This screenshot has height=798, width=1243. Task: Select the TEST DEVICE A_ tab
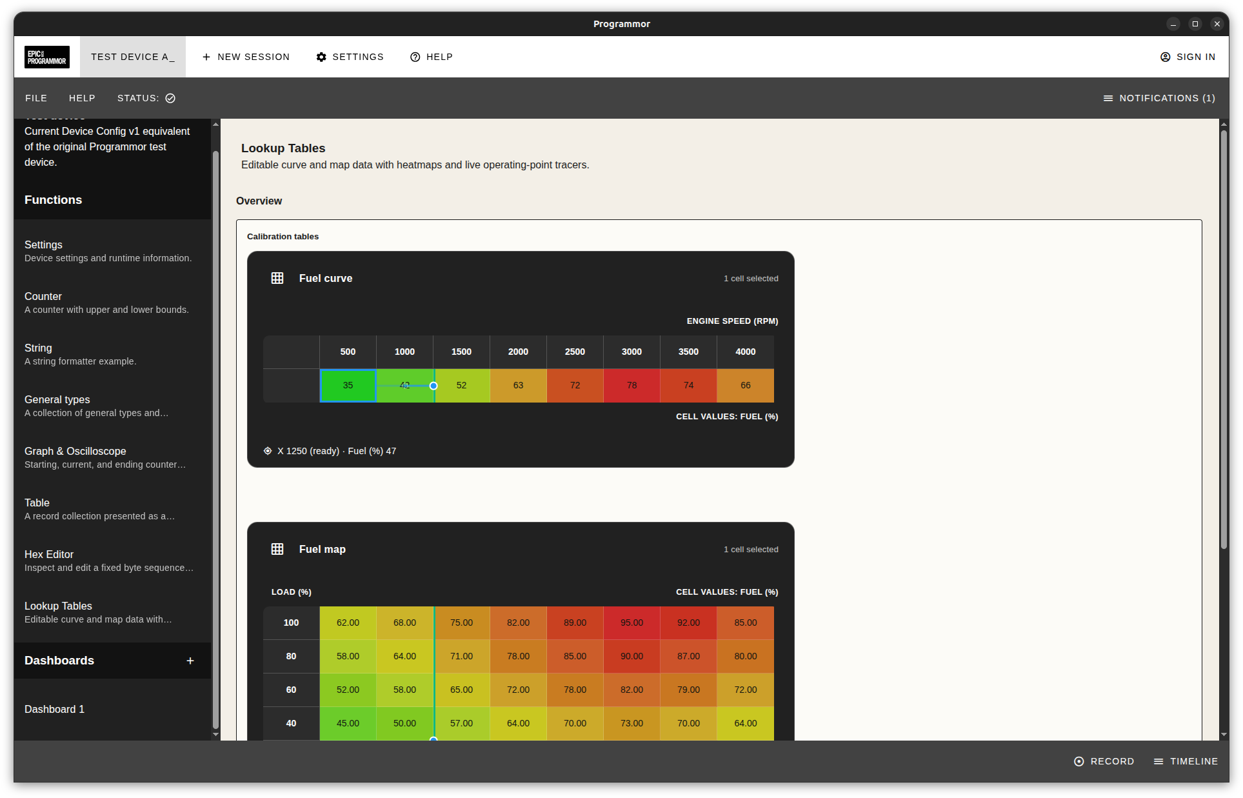[x=133, y=57]
